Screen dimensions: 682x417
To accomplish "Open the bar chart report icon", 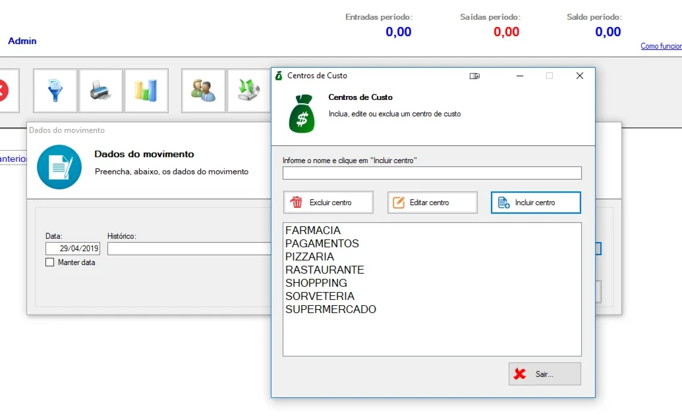I will pos(146,90).
